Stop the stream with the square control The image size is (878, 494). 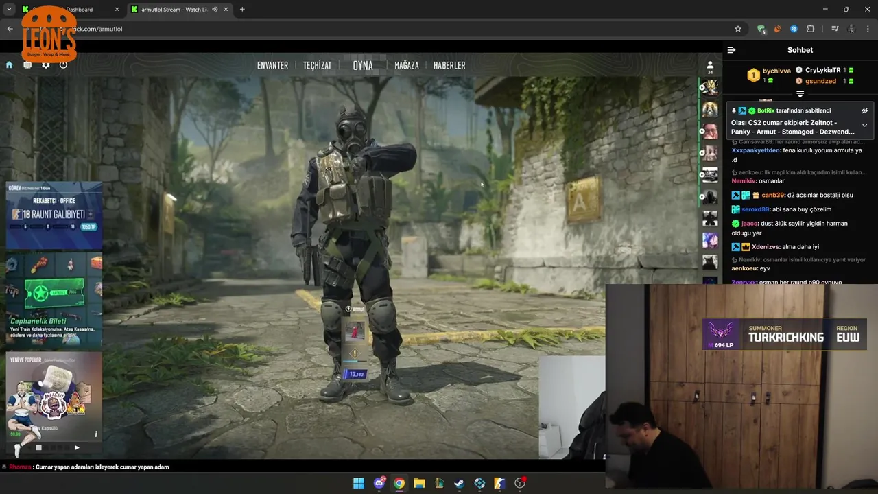pos(38,447)
